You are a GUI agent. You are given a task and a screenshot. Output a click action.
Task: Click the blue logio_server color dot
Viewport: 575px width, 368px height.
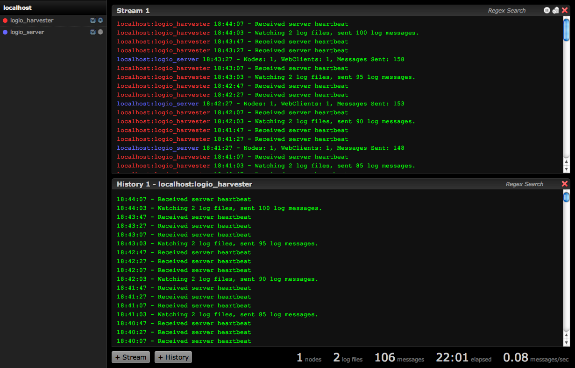5,32
